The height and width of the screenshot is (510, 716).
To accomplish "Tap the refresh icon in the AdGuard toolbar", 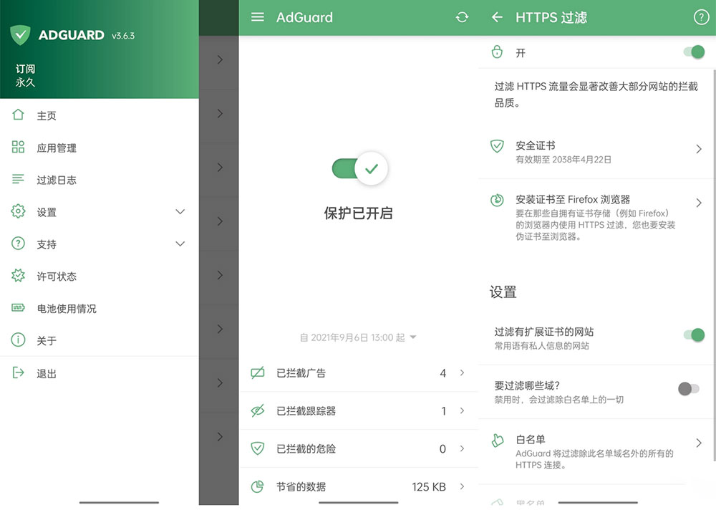I will coord(462,17).
